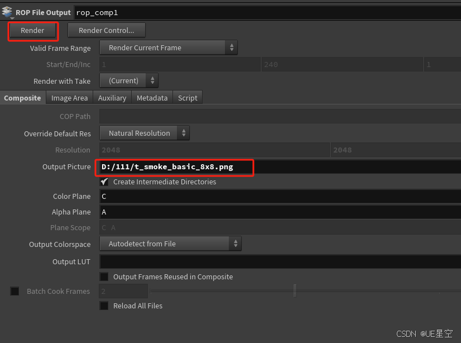Open the Render with Take dropdown
Image resolution: width=461 pixels, height=343 pixels.
click(129, 80)
